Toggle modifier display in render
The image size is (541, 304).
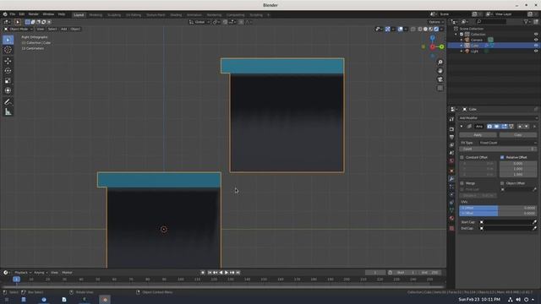(489, 127)
